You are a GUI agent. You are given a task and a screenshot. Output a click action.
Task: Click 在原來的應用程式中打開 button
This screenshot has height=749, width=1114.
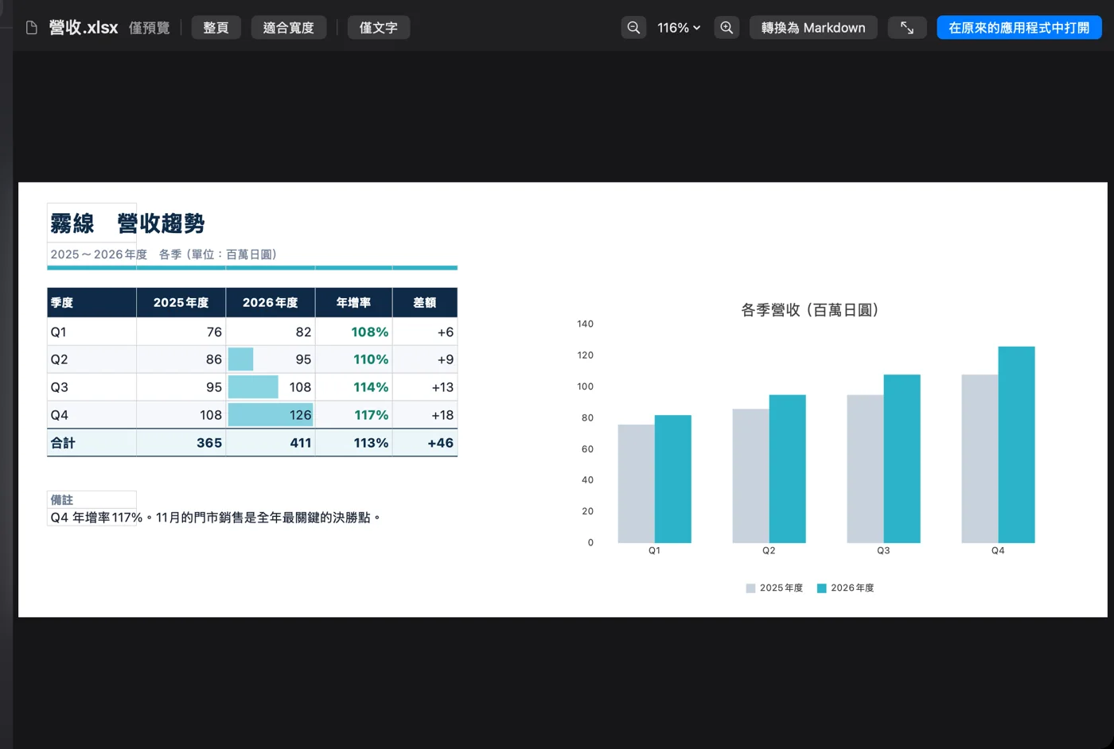(1019, 28)
